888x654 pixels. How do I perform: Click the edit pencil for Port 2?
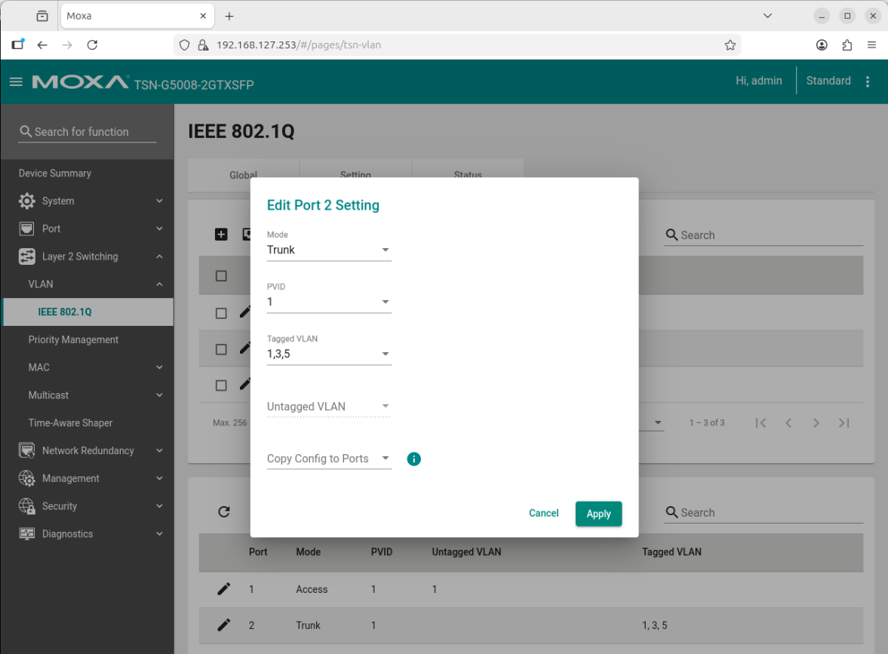[x=223, y=625]
